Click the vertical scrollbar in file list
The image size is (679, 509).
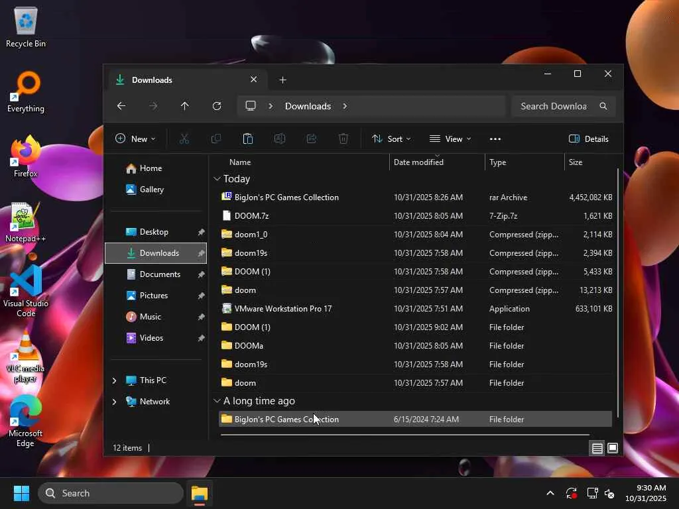pyautogui.click(x=618, y=292)
